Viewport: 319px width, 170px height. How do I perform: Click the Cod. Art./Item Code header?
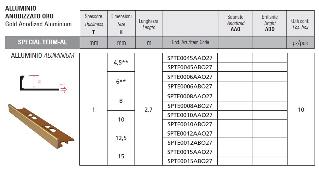pos(190,42)
